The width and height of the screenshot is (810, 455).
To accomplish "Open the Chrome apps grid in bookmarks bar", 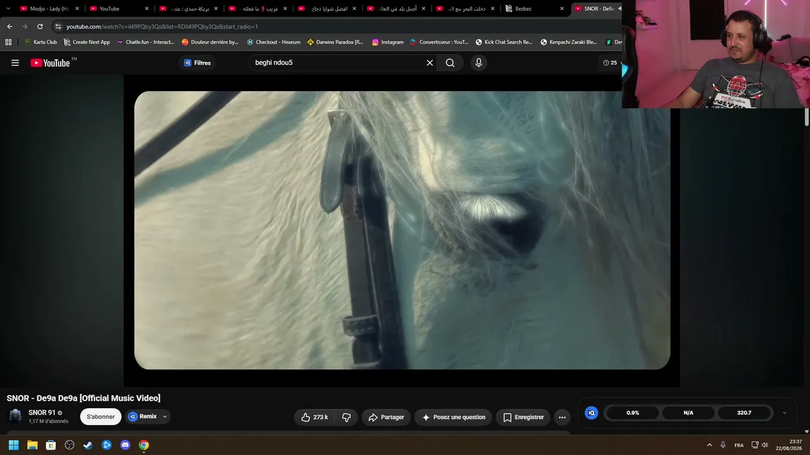I will 8,42.
